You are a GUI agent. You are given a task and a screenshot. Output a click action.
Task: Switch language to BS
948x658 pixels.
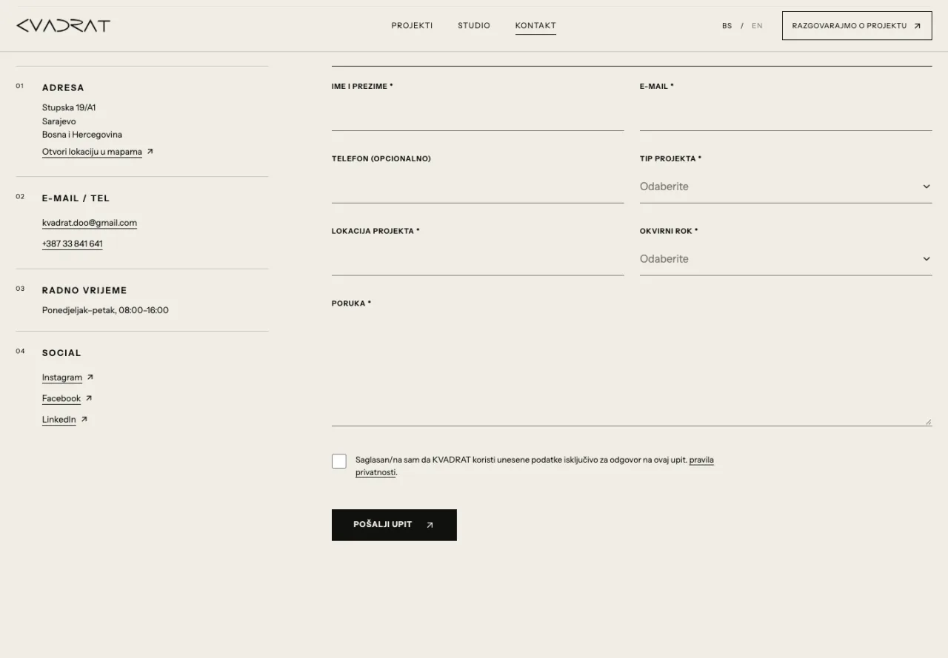pyautogui.click(x=727, y=26)
